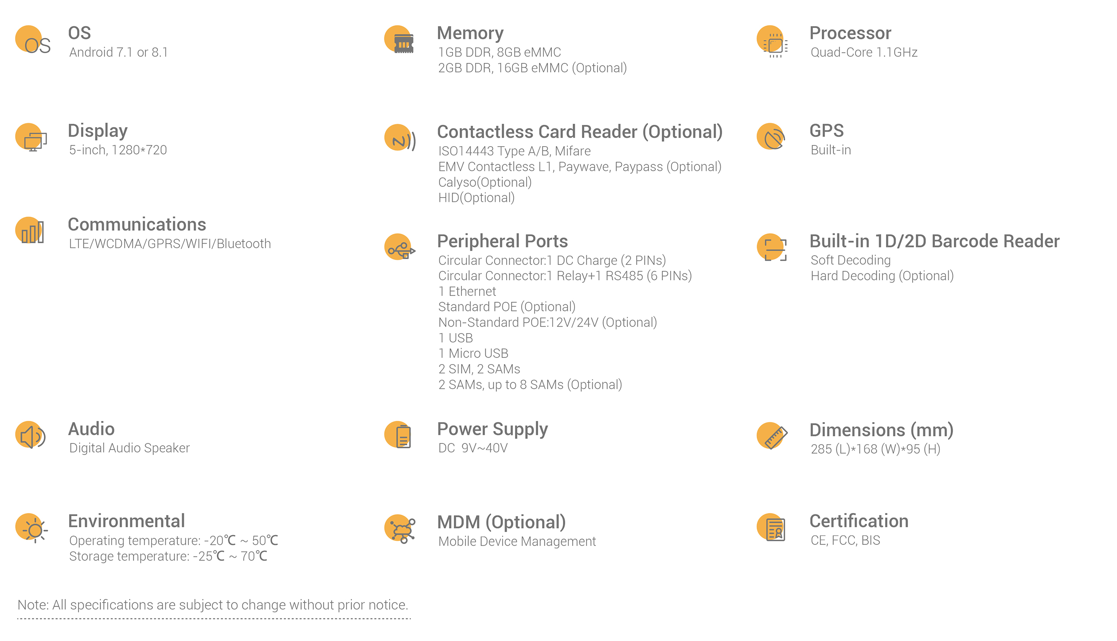Click the Dimensions ruler icon
Image resolution: width=1117 pixels, height=641 pixels.
tap(772, 436)
